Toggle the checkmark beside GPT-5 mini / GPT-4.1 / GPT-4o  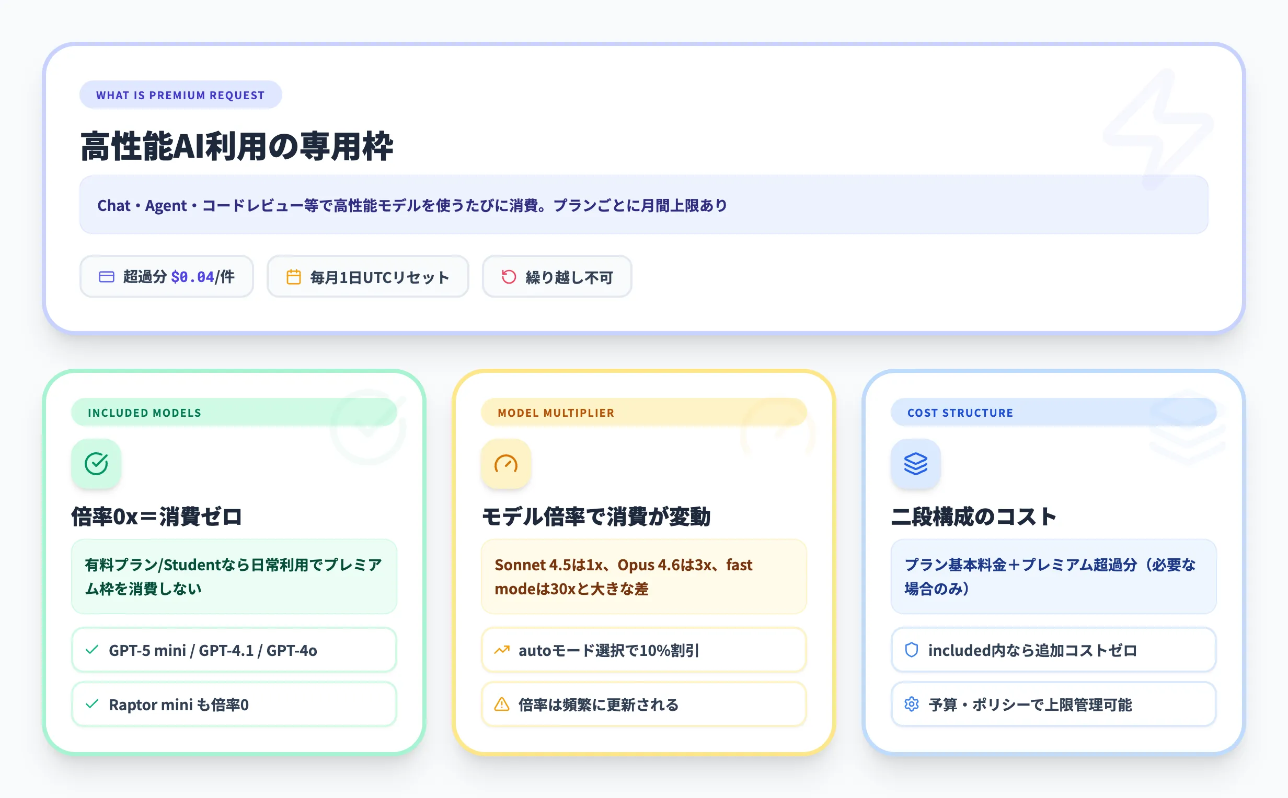tap(93, 650)
